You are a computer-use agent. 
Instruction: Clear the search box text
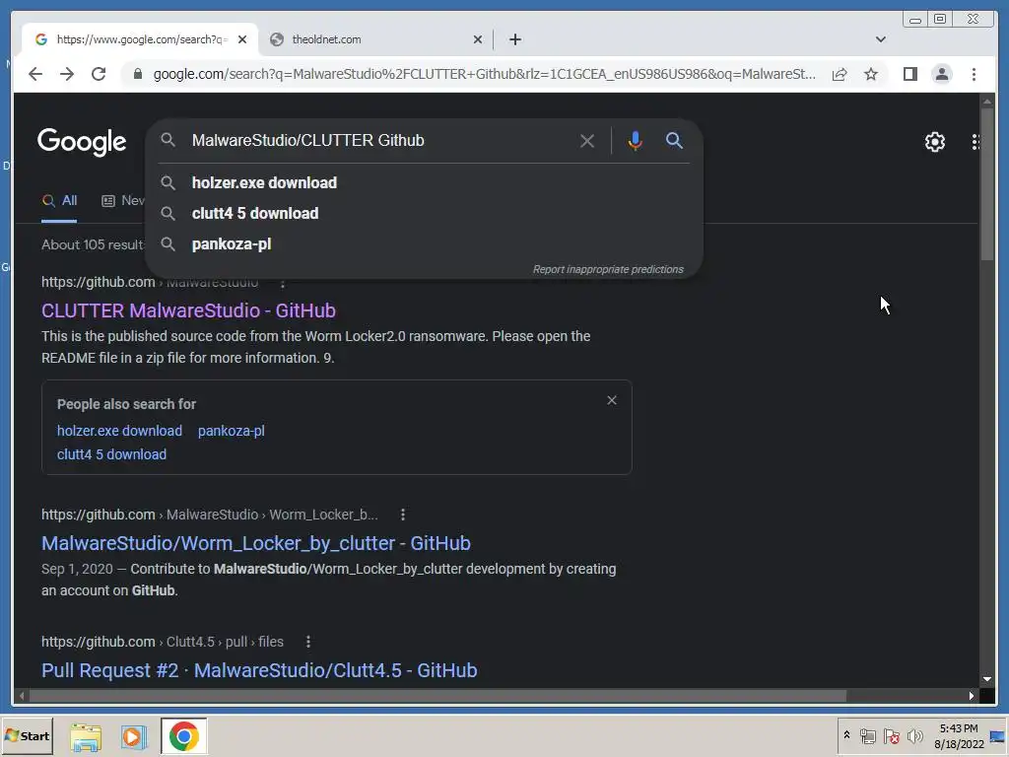click(587, 140)
